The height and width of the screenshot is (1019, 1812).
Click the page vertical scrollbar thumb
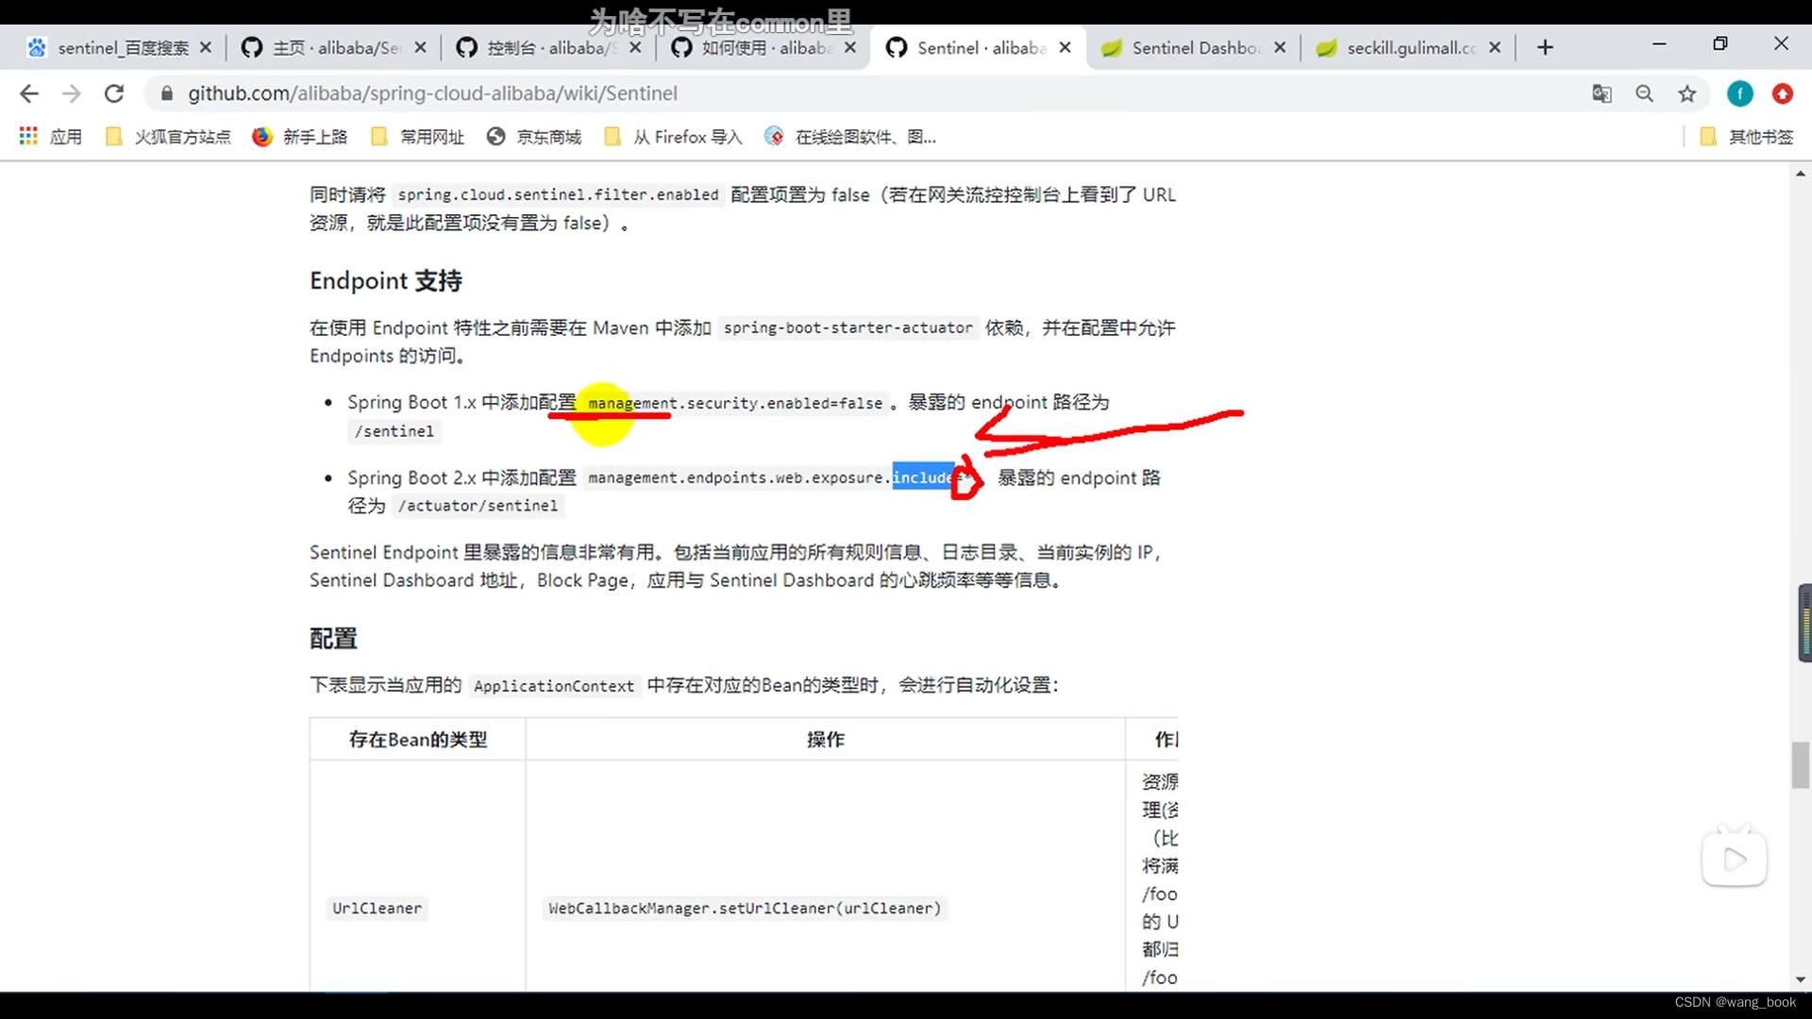pyautogui.click(x=1801, y=765)
